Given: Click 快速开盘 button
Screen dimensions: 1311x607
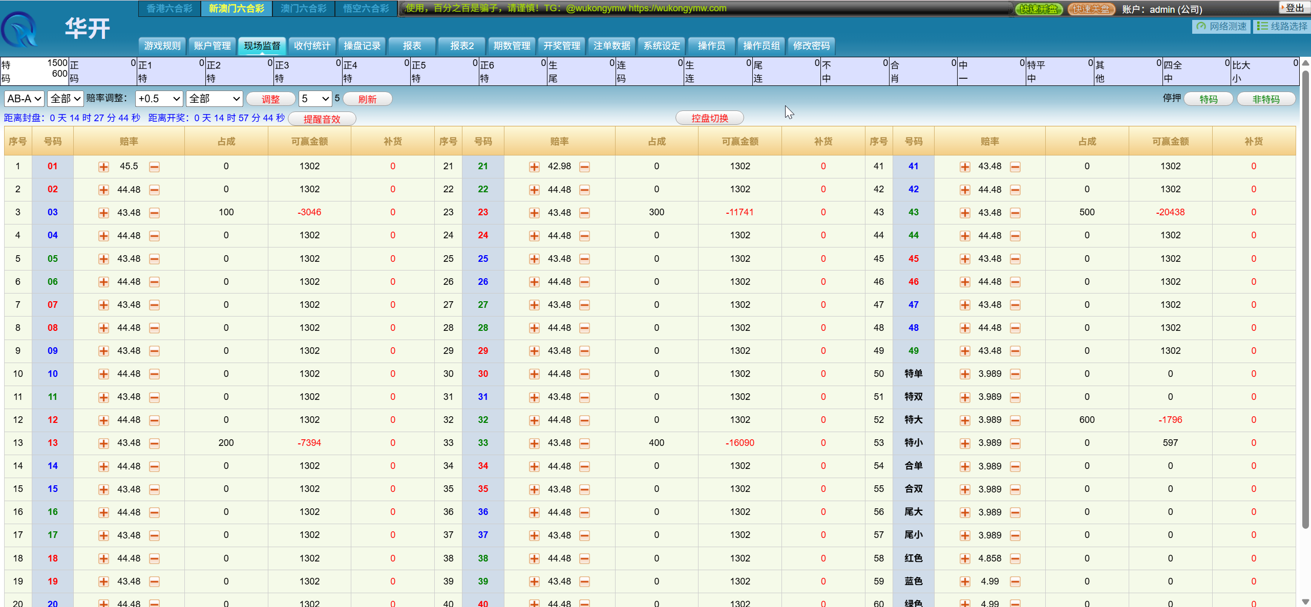Looking at the screenshot, I should (1039, 9).
